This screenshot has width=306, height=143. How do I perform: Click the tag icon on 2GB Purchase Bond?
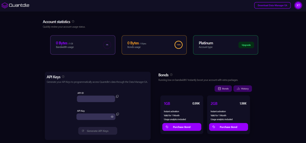click(x=214, y=127)
